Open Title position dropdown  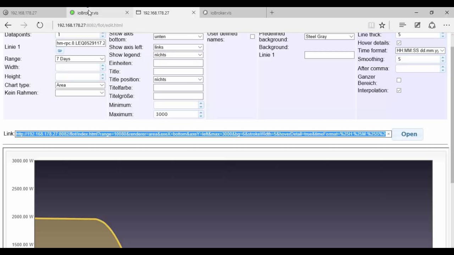click(178, 79)
